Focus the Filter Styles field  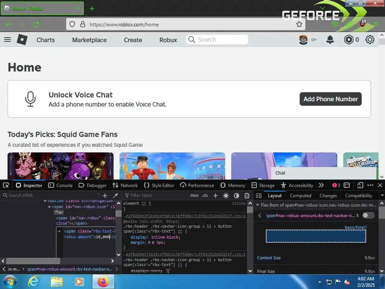(x=156, y=196)
